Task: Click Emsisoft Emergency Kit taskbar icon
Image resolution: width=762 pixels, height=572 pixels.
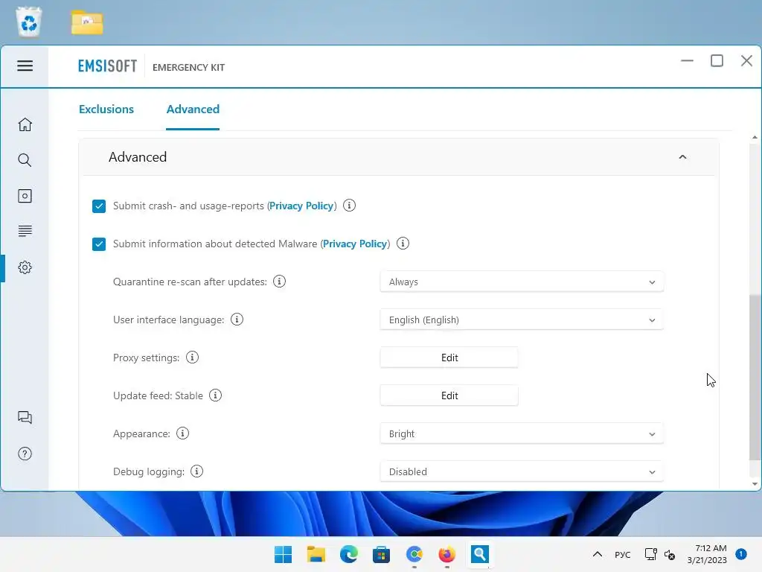Action: pos(480,554)
